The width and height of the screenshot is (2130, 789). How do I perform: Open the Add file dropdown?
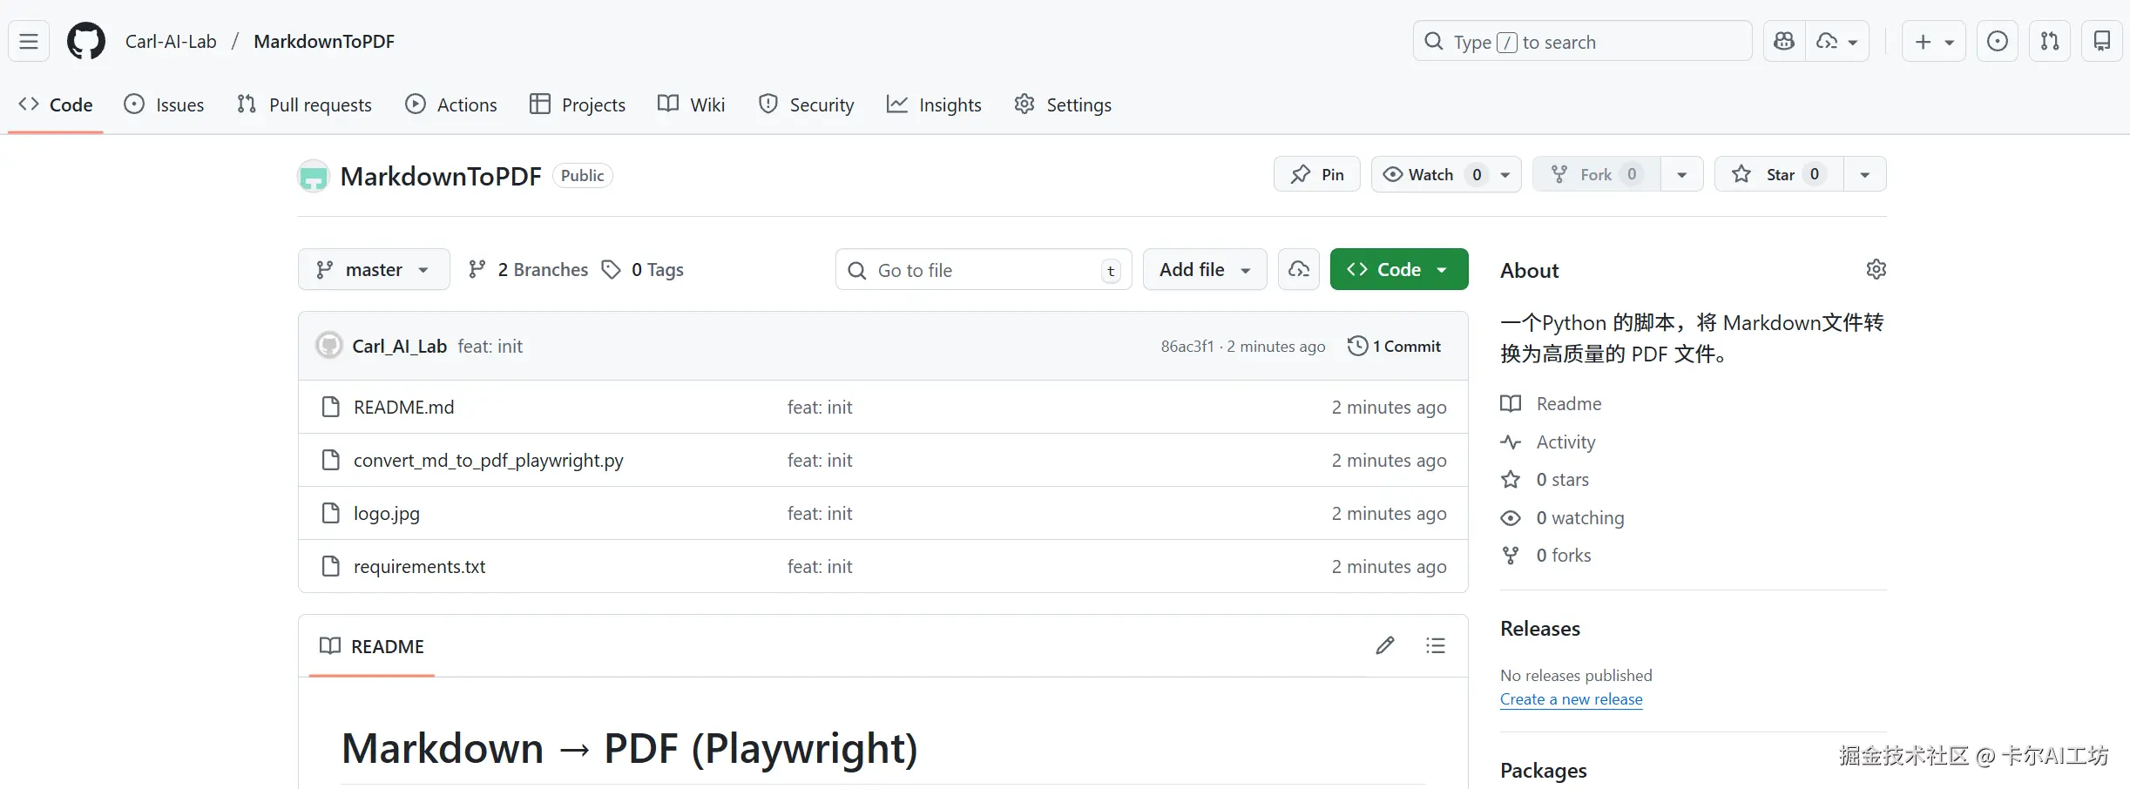tap(1205, 269)
